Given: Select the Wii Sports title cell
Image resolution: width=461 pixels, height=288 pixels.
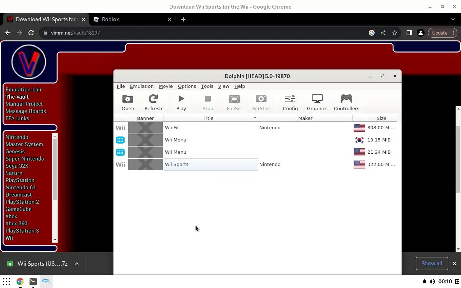Looking at the screenshot, I should point(211,165).
